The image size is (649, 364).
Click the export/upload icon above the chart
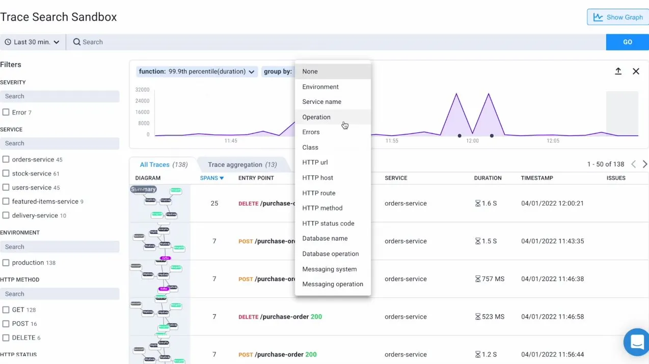point(618,71)
